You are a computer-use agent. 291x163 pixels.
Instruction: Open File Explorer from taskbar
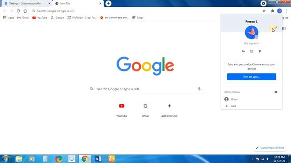19,159
